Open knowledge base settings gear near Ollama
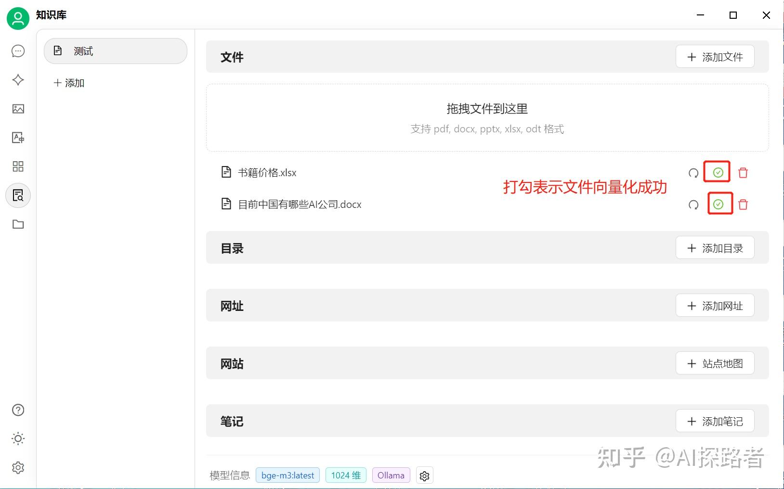784x489 pixels. (424, 476)
